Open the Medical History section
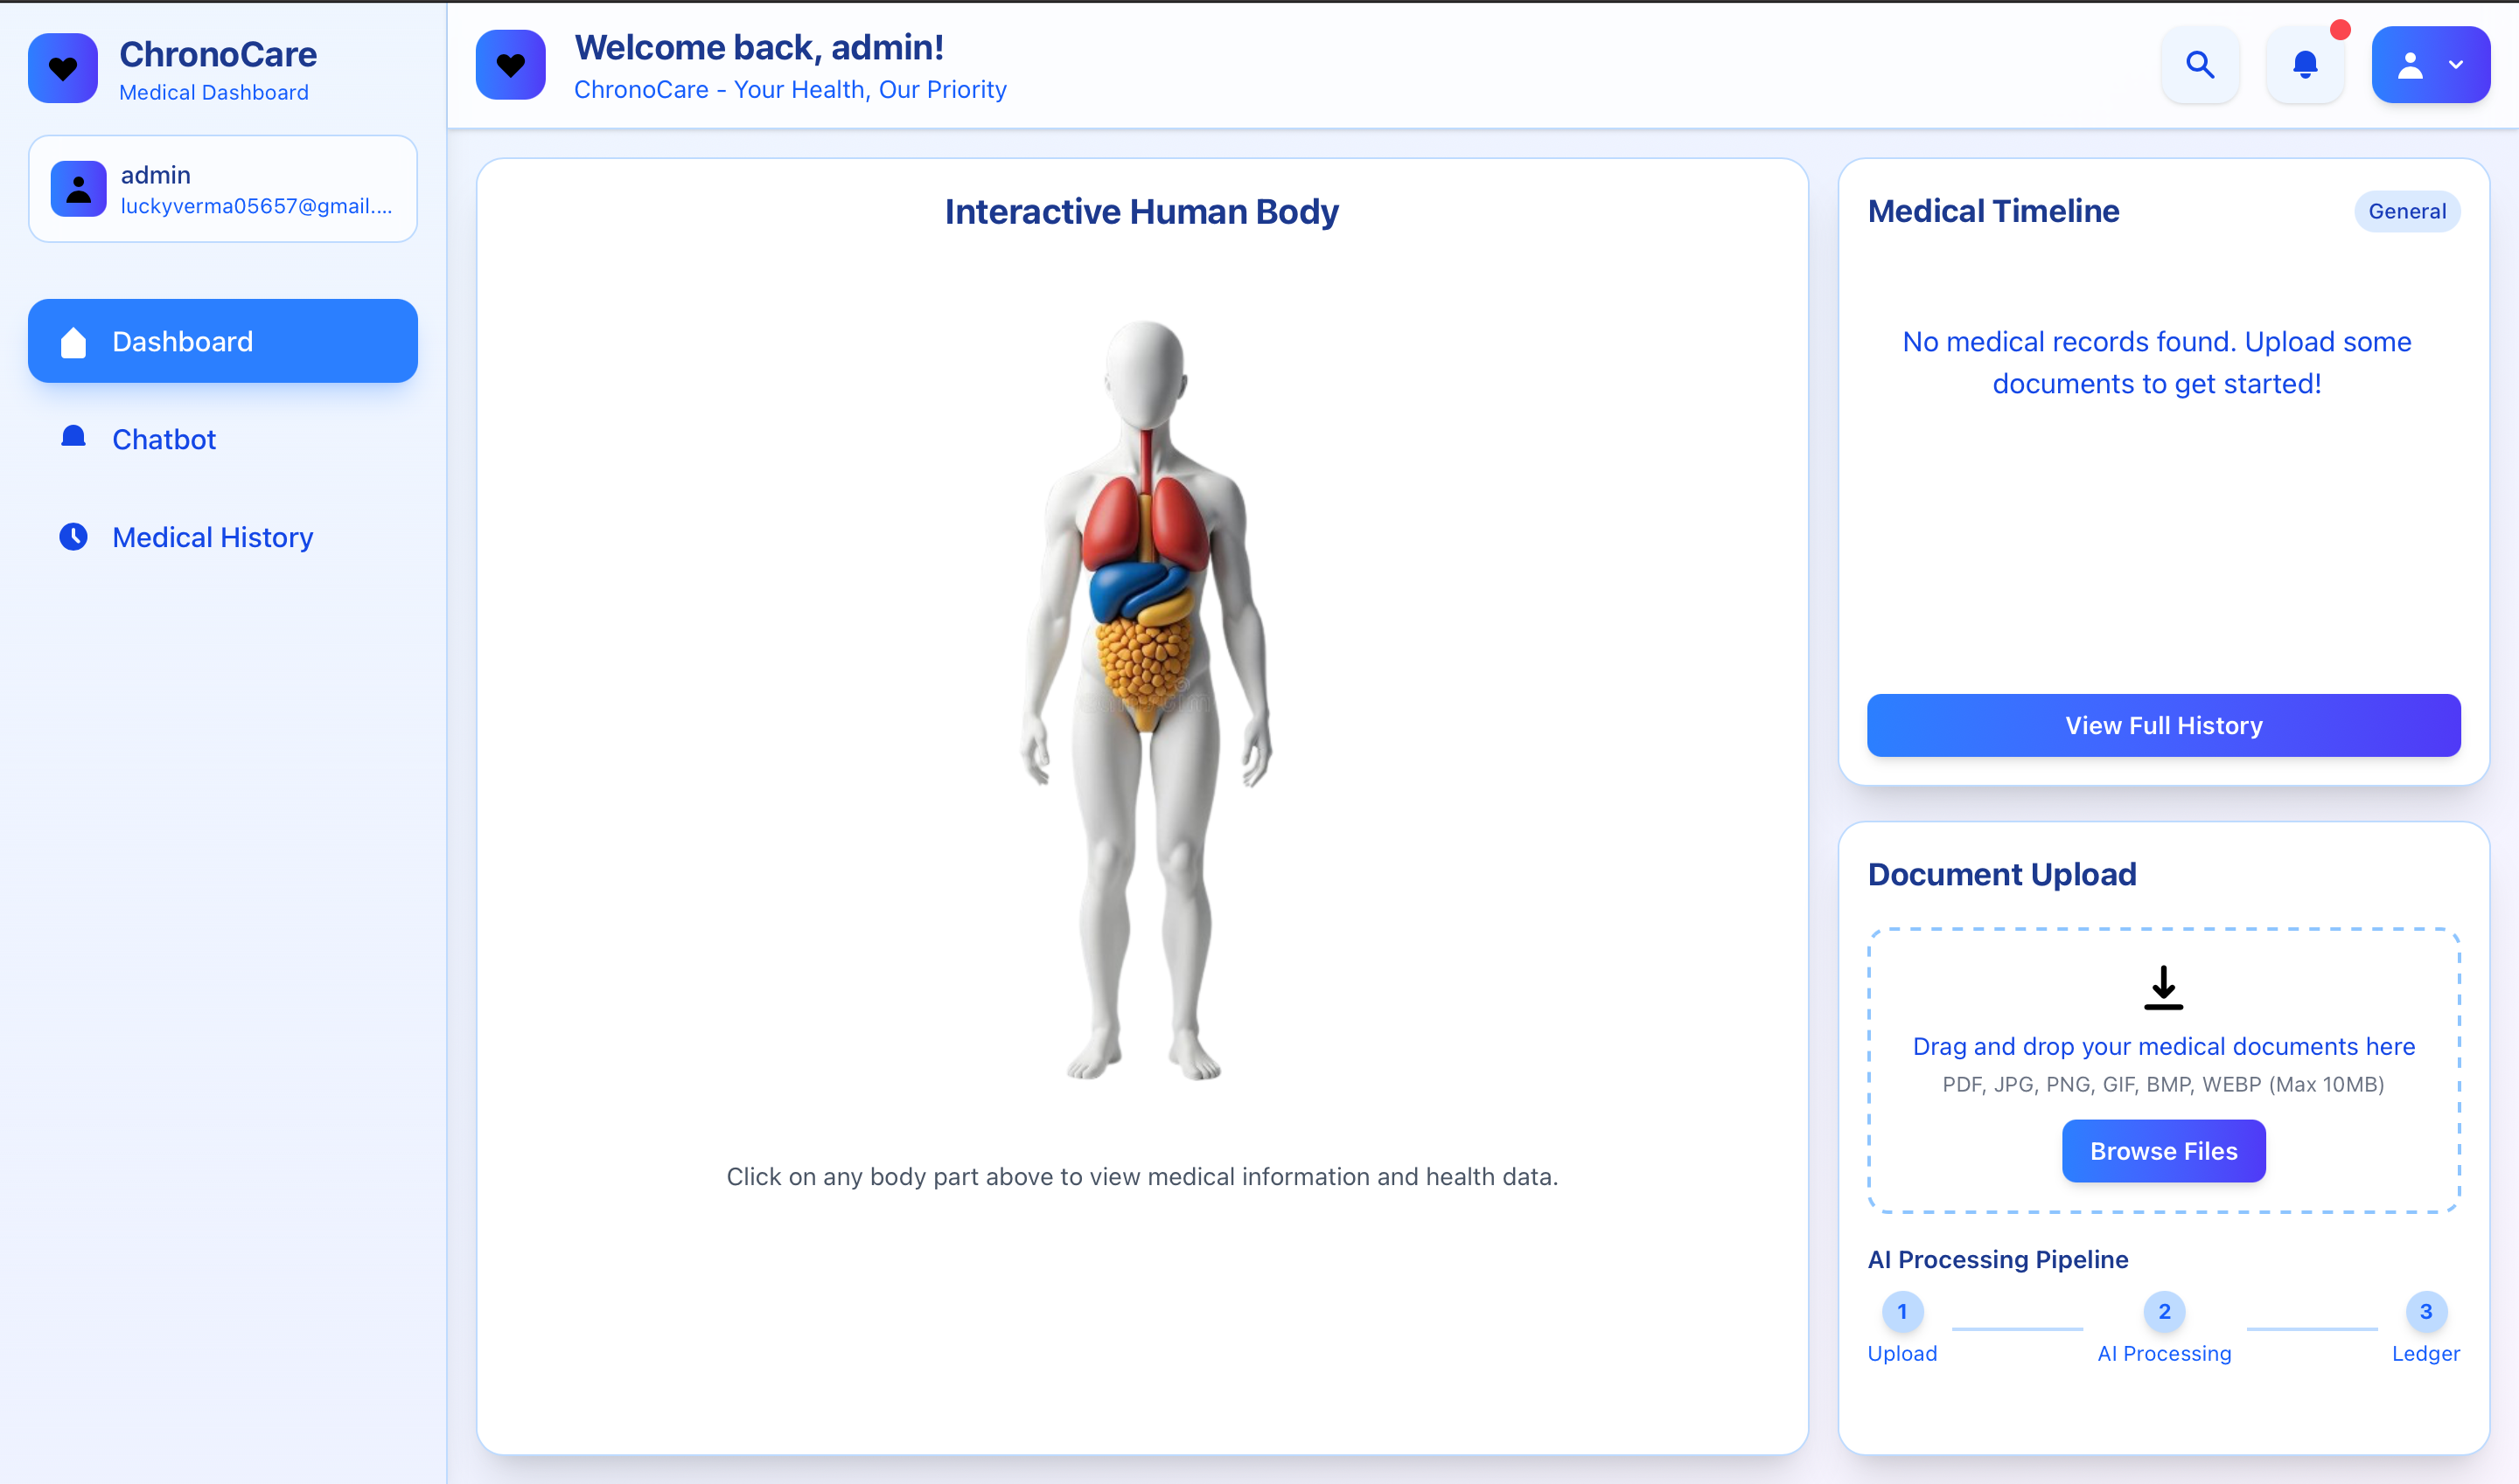The width and height of the screenshot is (2519, 1484). pyautogui.click(x=213, y=537)
